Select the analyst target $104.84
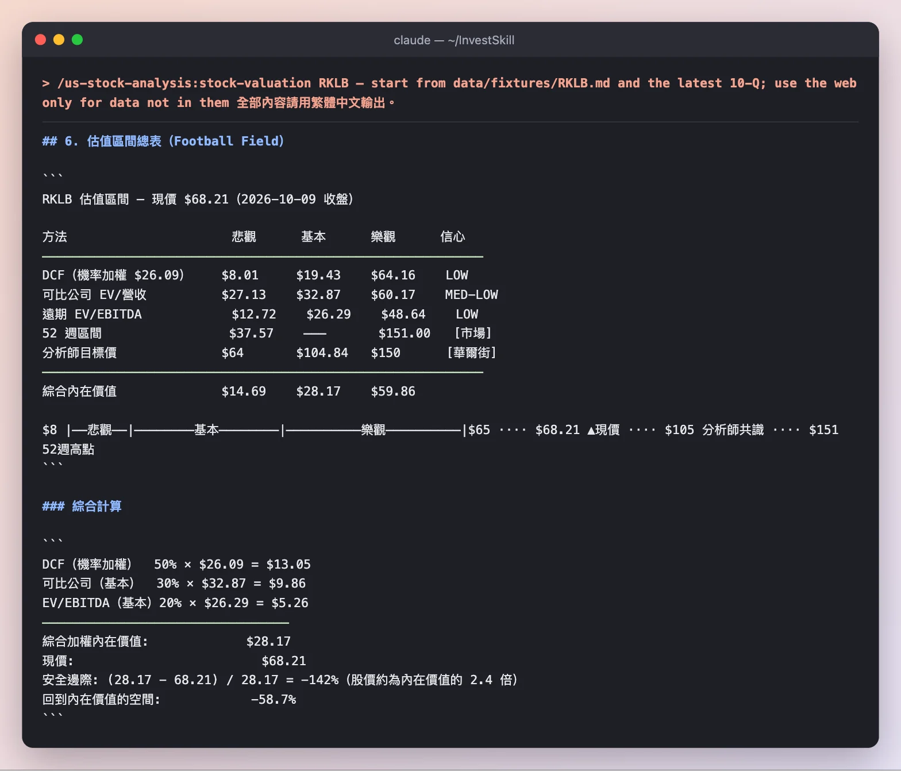 pos(322,353)
